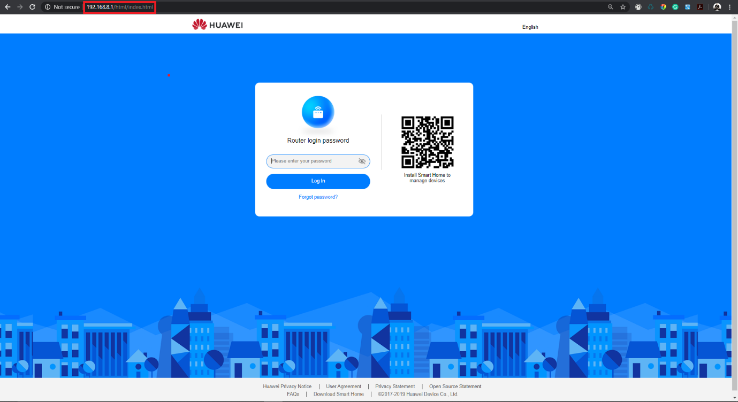The image size is (738, 402).
Task: Open Huawei Privacy Notice link
Action: point(287,386)
